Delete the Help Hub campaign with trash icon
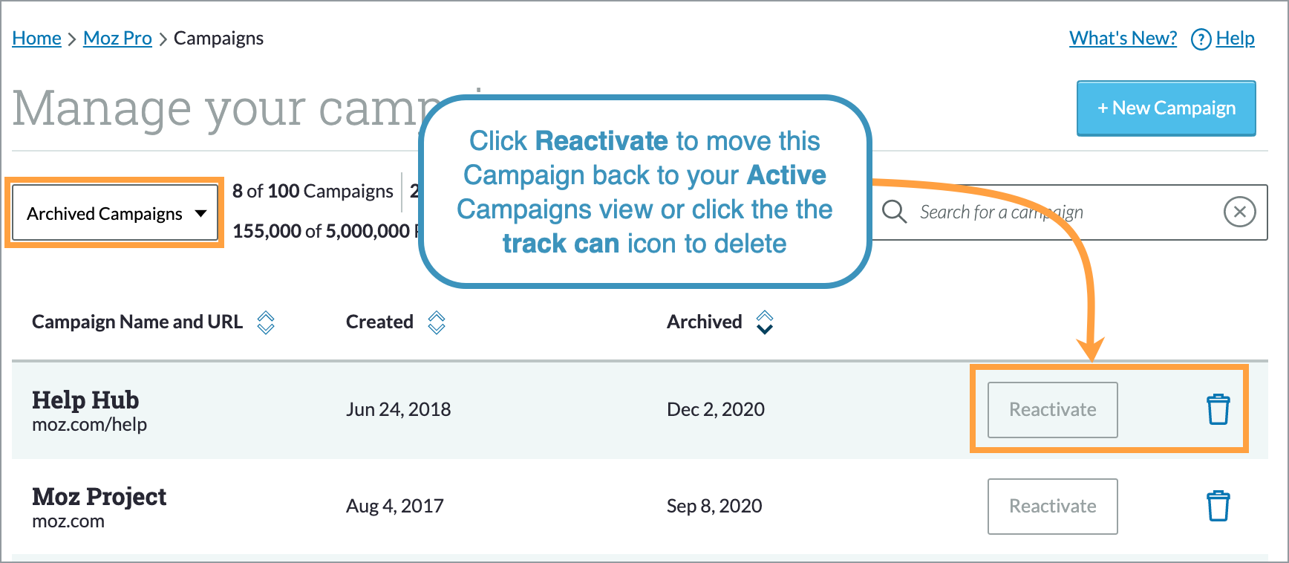 coord(1218,409)
